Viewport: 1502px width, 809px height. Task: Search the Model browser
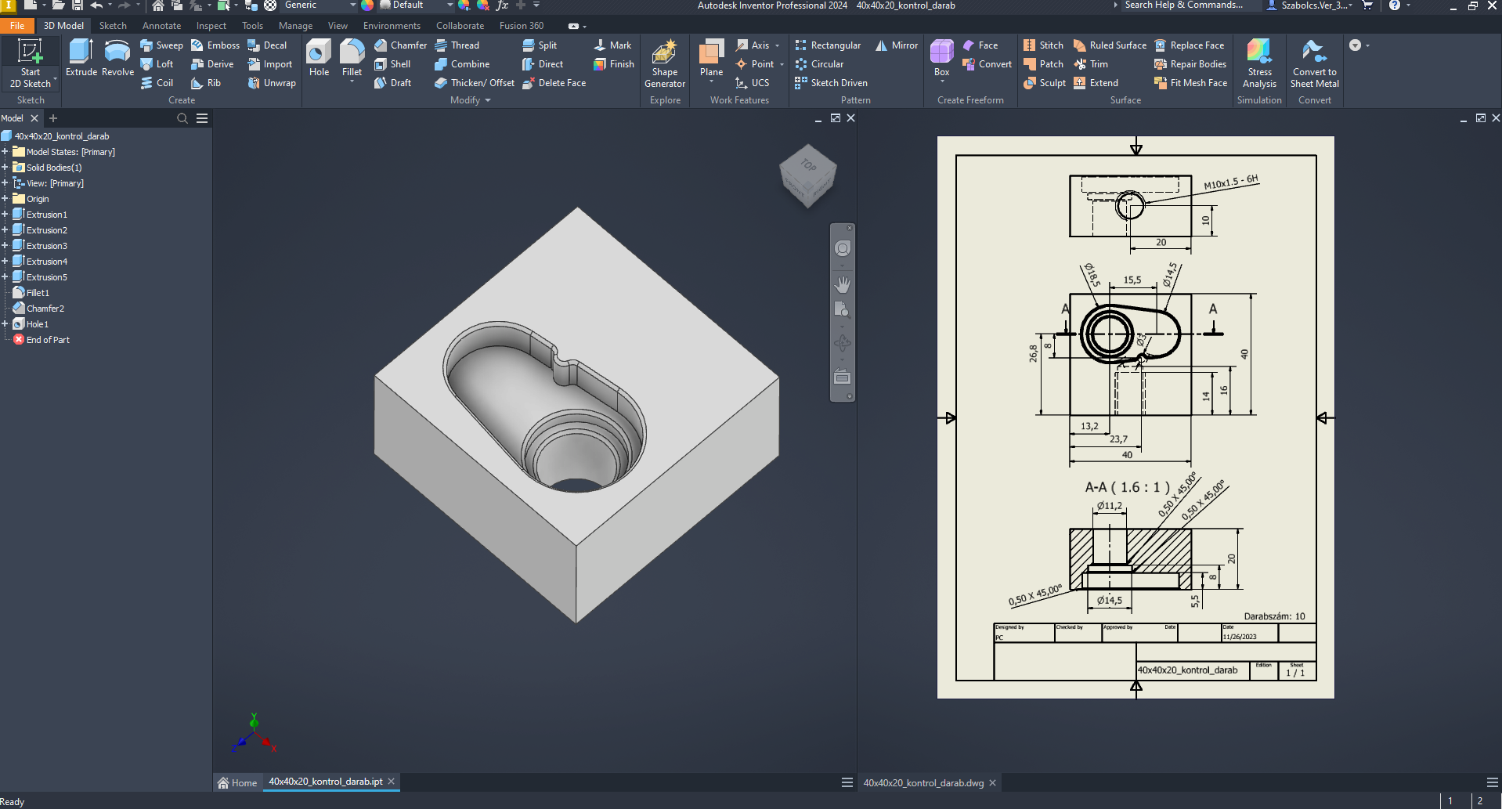tap(182, 118)
